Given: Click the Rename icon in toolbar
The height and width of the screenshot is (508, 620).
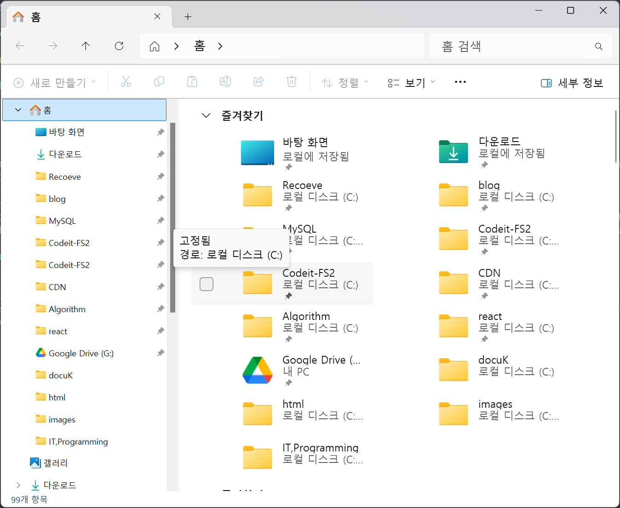Looking at the screenshot, I should tap(225, 82).
